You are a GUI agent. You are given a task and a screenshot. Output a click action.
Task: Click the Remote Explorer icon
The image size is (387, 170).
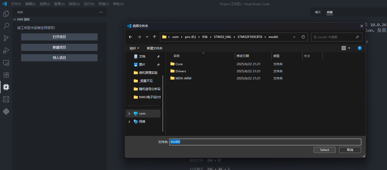point(6,63)
